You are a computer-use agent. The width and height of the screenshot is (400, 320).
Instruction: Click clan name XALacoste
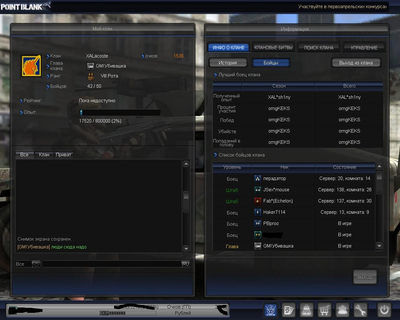[97, 56]
